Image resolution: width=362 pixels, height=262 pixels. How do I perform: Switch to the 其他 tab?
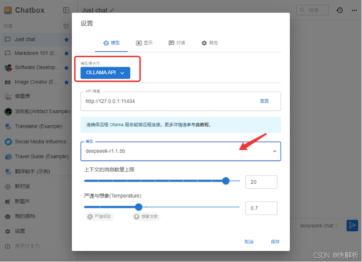pyautogui.click(x=210, y=43)
